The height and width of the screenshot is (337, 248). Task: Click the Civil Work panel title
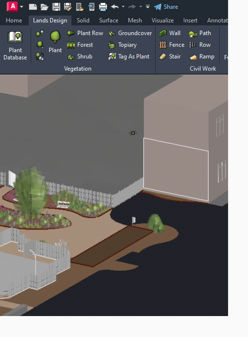pyautogui.click(x=203, y=69)
